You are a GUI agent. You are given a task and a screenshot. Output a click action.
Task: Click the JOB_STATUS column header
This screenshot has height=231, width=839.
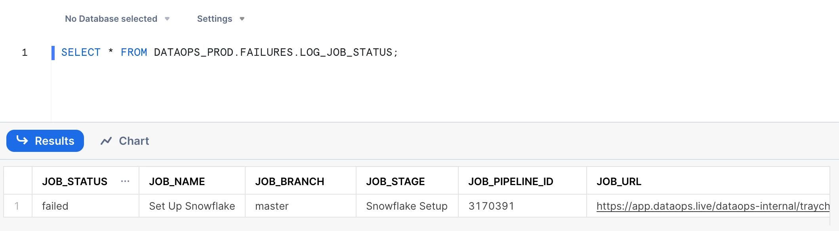click(x=75, y=181)
